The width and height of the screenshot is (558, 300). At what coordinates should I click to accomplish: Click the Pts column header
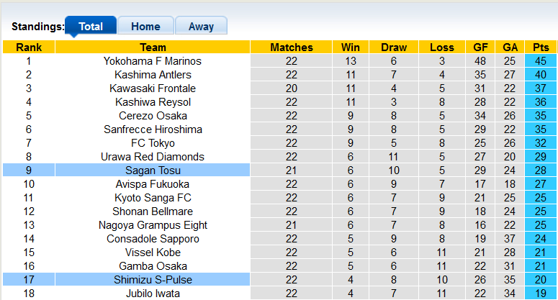point(540,47)
